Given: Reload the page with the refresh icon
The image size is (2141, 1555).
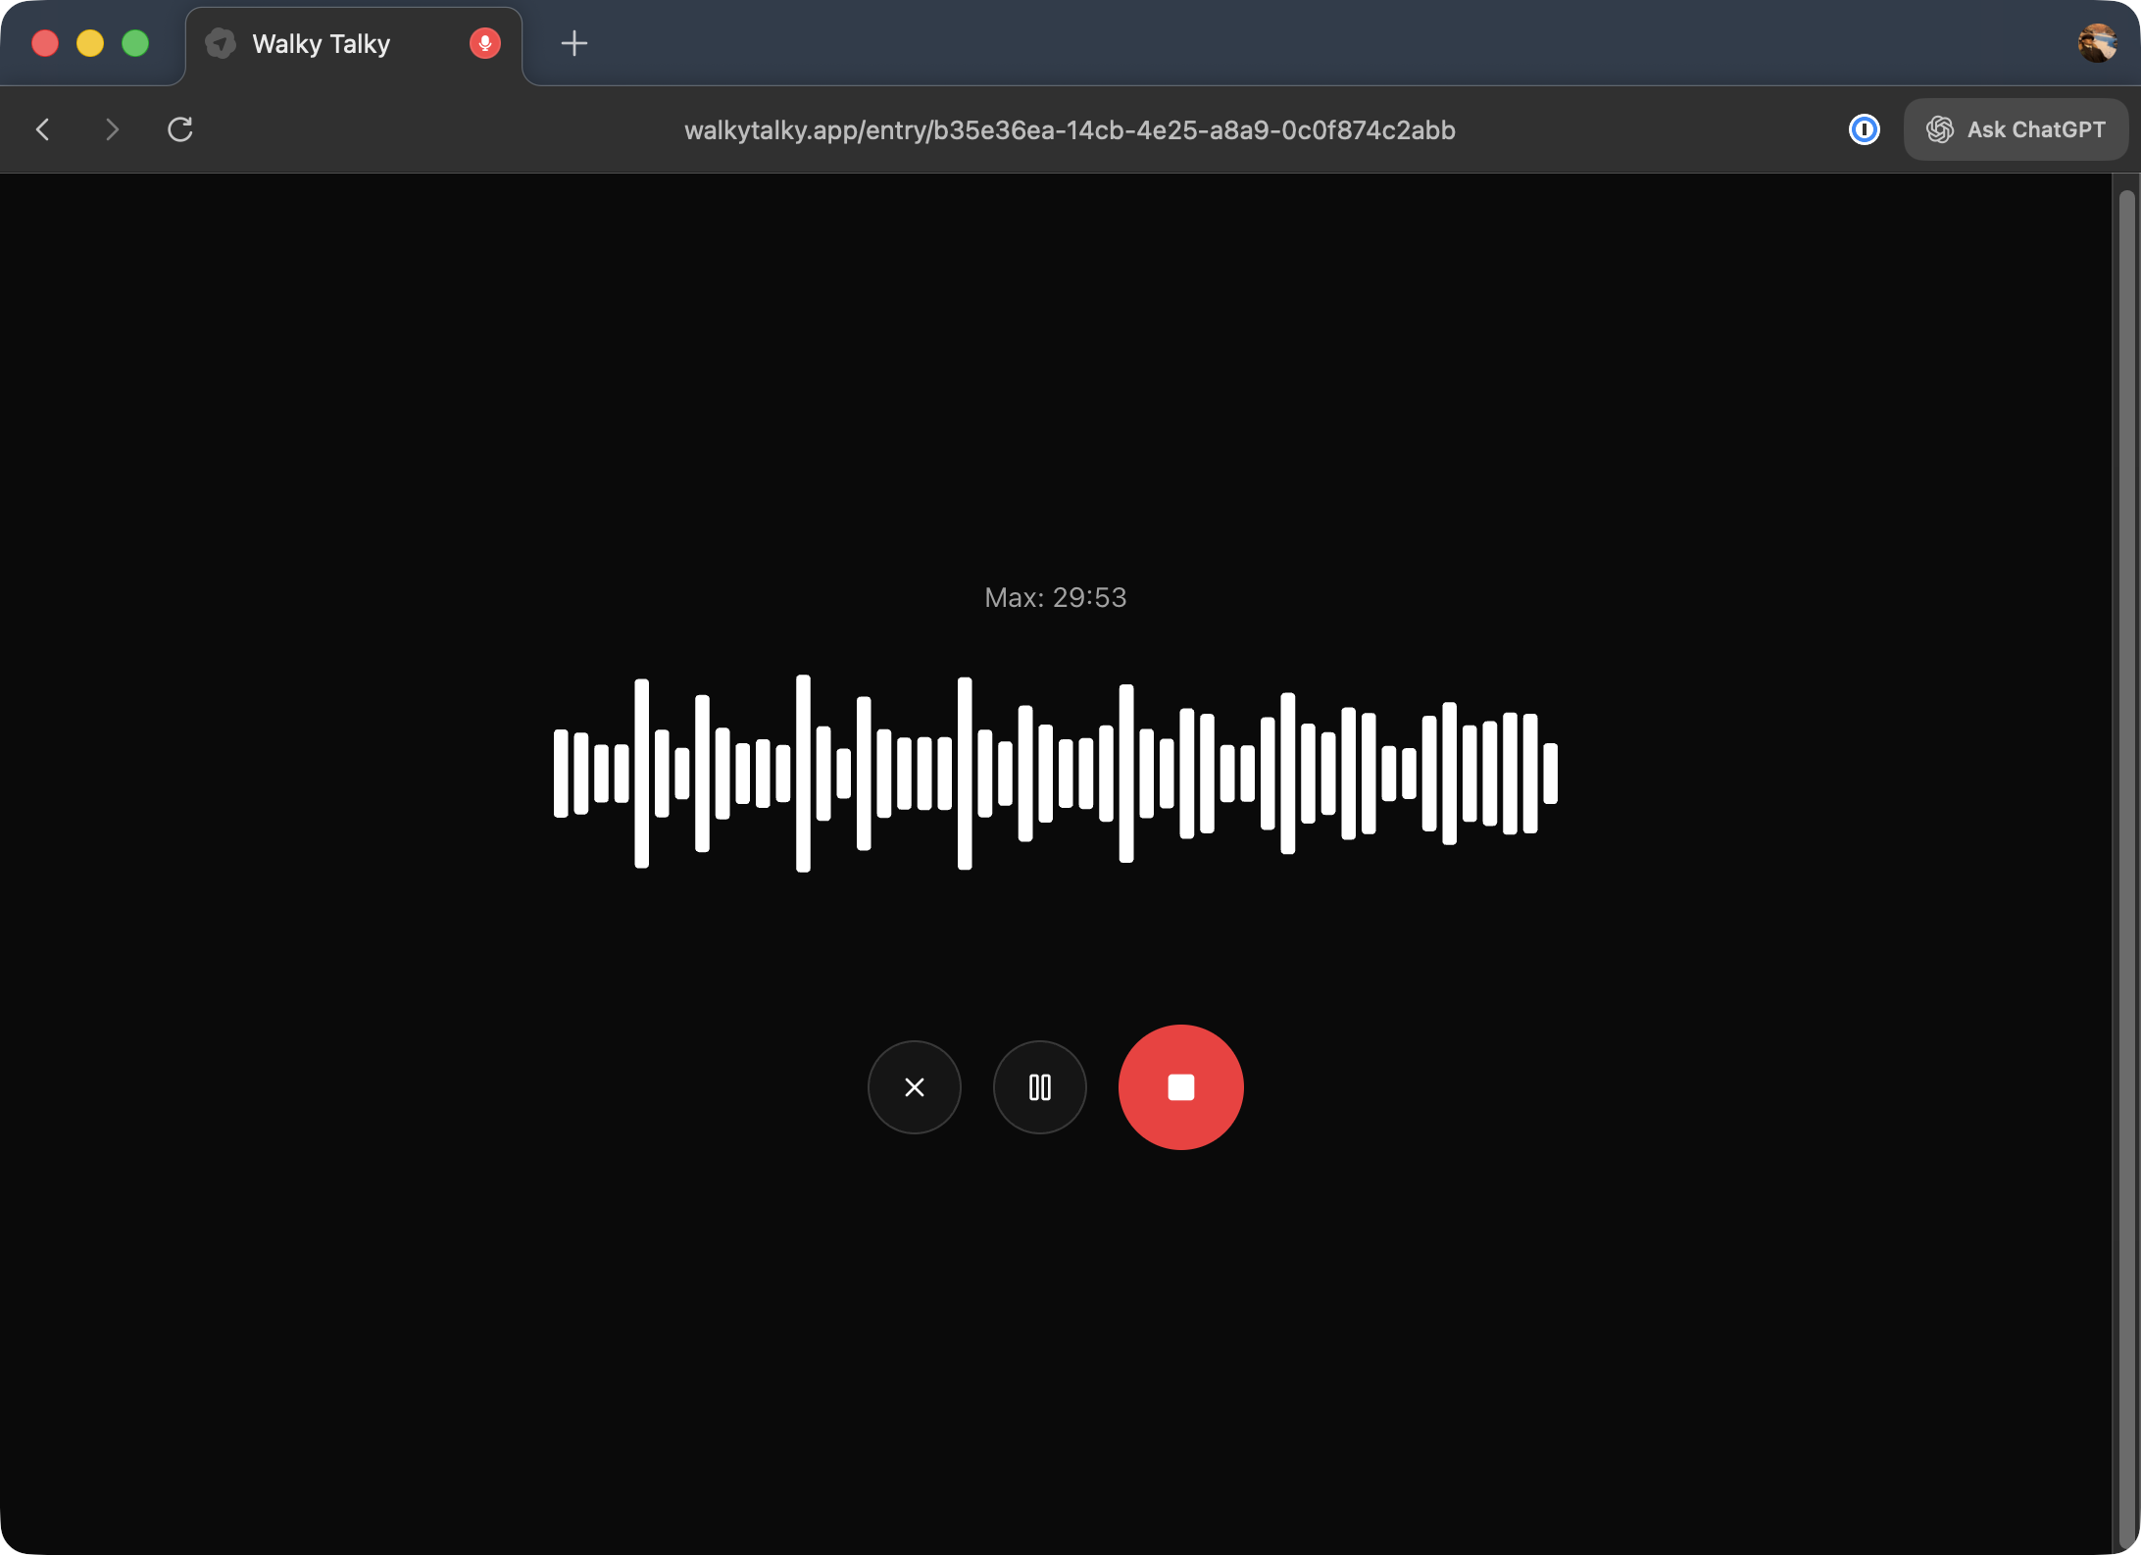Looking at the screenshot, I should pyautogui.click(x=179, y=129).
